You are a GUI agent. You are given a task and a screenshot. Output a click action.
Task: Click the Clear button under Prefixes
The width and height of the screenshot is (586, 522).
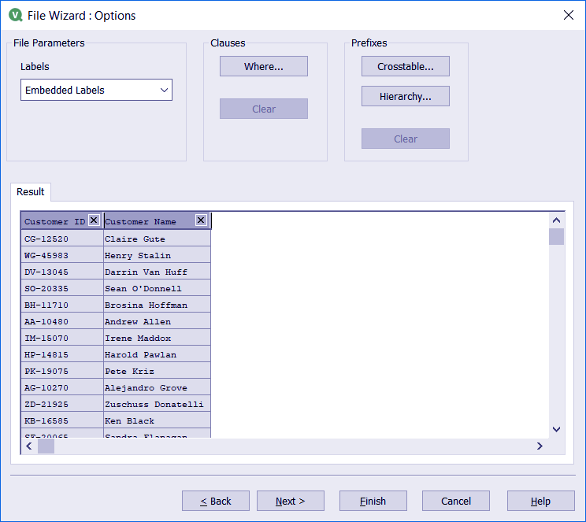406,139
